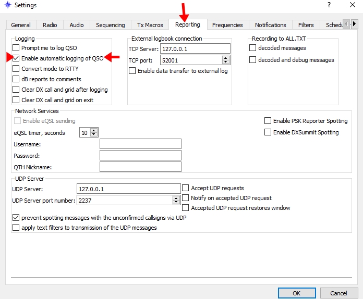Focus the QTH Nickname text box
Screen dimensions: 363x299
tap(140, 167)
